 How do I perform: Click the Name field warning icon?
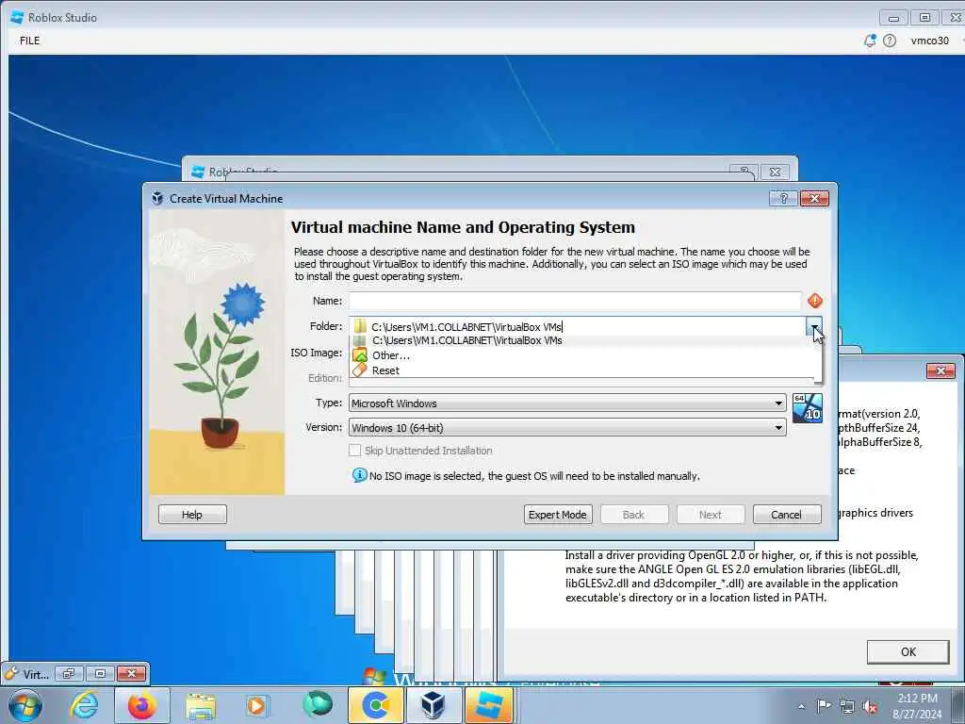pos(815,301)
